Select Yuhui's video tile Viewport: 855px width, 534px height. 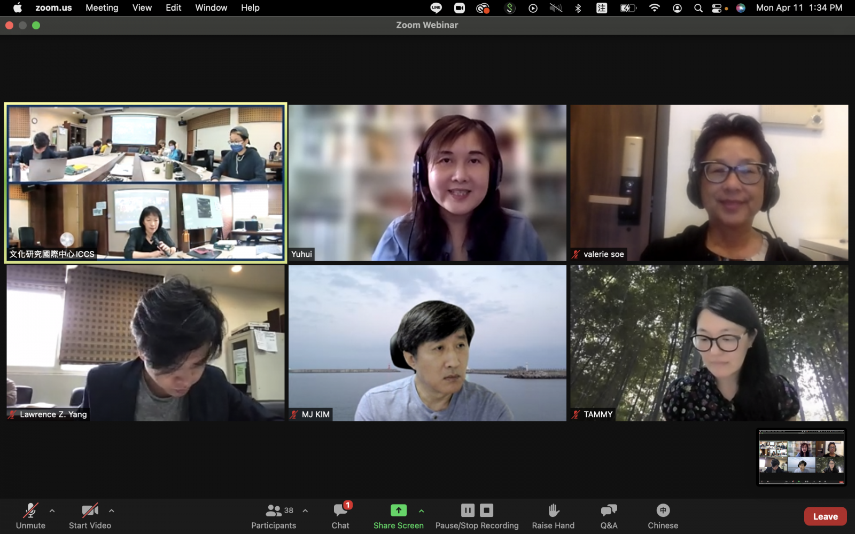point(428,183)
